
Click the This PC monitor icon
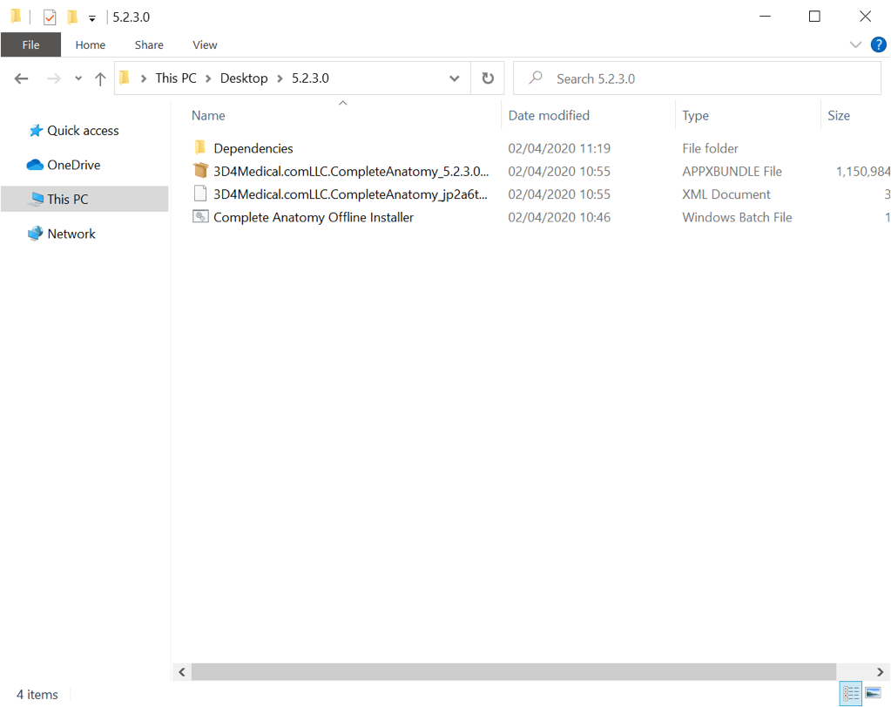(37, 199)
